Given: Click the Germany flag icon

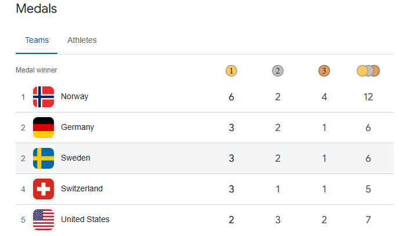Looking at the screenshot, I should [43, 128].
